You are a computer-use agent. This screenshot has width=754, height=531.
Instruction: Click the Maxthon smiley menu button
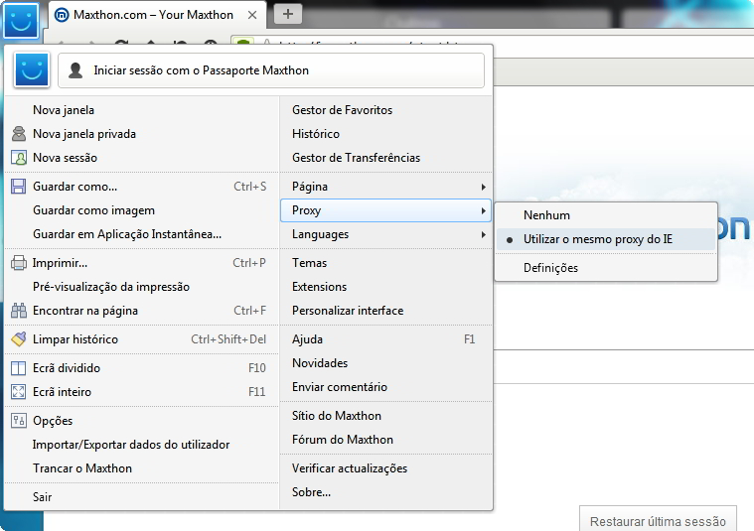(20, 20)
